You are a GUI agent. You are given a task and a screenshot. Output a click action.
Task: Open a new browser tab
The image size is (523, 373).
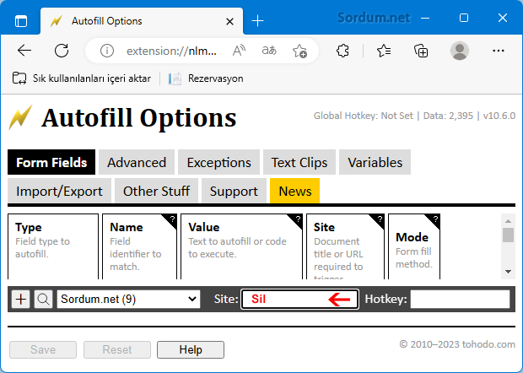(257, 21)
